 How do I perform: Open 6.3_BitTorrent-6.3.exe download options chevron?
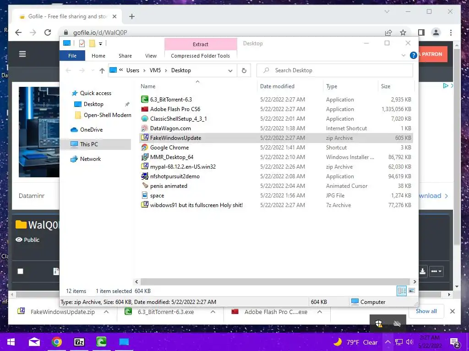tap(213, 312)
